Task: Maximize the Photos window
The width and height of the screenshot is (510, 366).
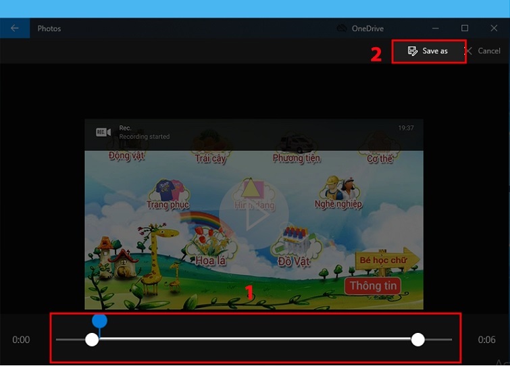Action: [465, 28]
